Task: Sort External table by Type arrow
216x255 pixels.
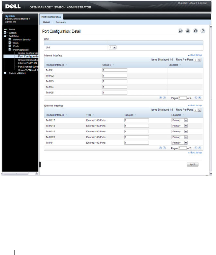Action: pyautogui.click(x=93, y=115)
